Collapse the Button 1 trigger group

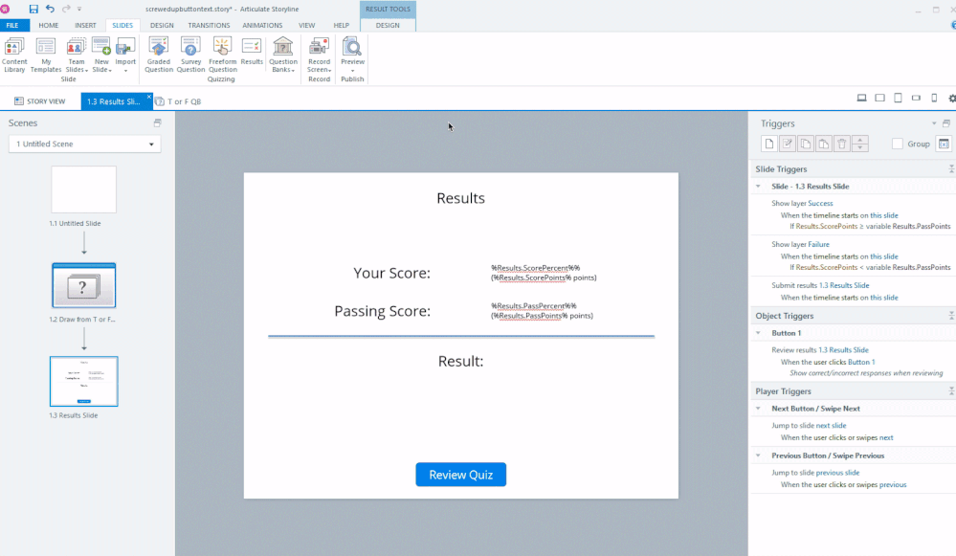(759, 333)
